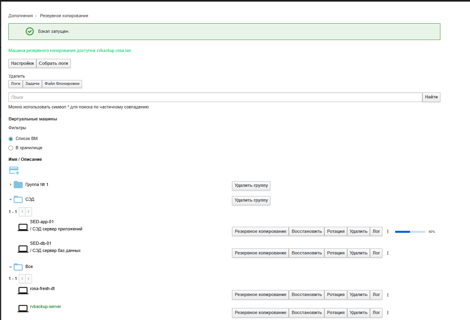
Task: Open the SED-db-01 more options menu
Action: coord(388,253)
